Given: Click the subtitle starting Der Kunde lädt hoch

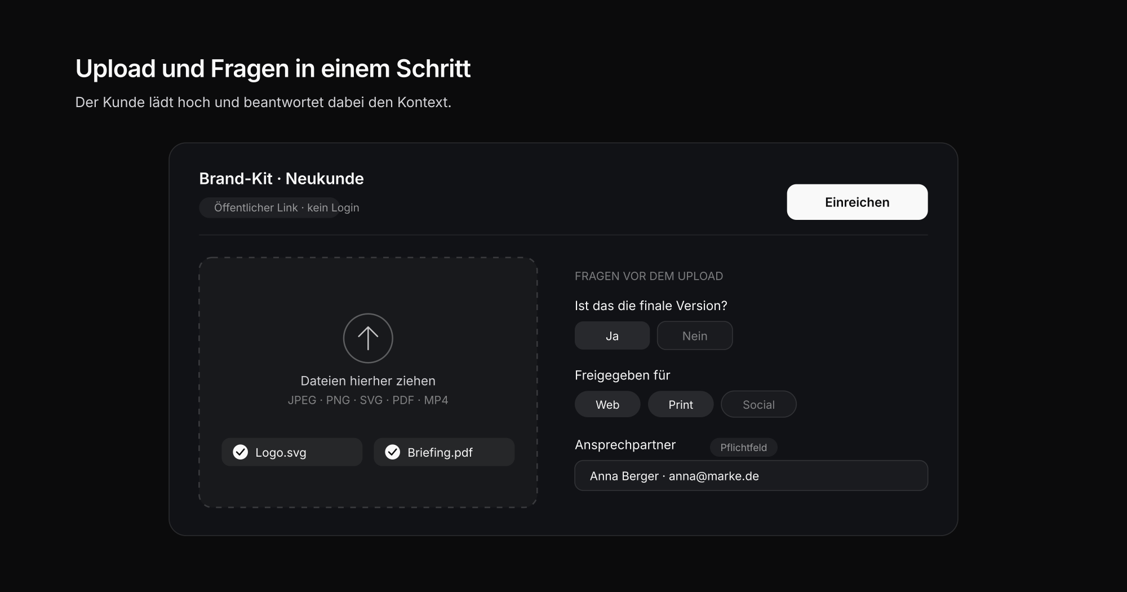Looking at the screenshot, I should tap(263, 102).
